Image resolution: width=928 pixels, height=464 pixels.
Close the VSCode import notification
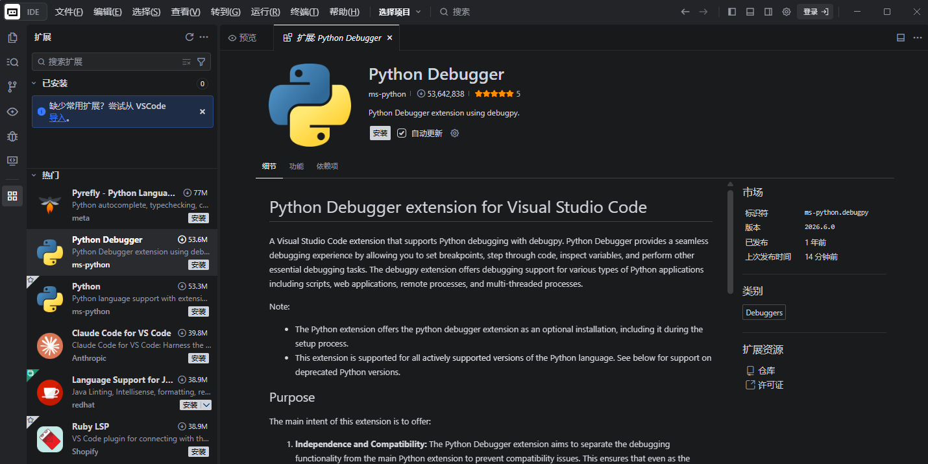(202, 112)
